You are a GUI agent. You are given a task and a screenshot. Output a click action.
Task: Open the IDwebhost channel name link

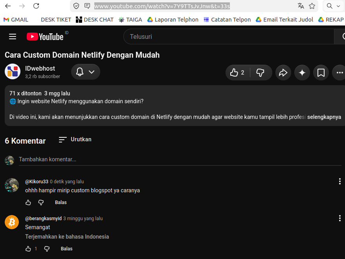tap(40, 68)
